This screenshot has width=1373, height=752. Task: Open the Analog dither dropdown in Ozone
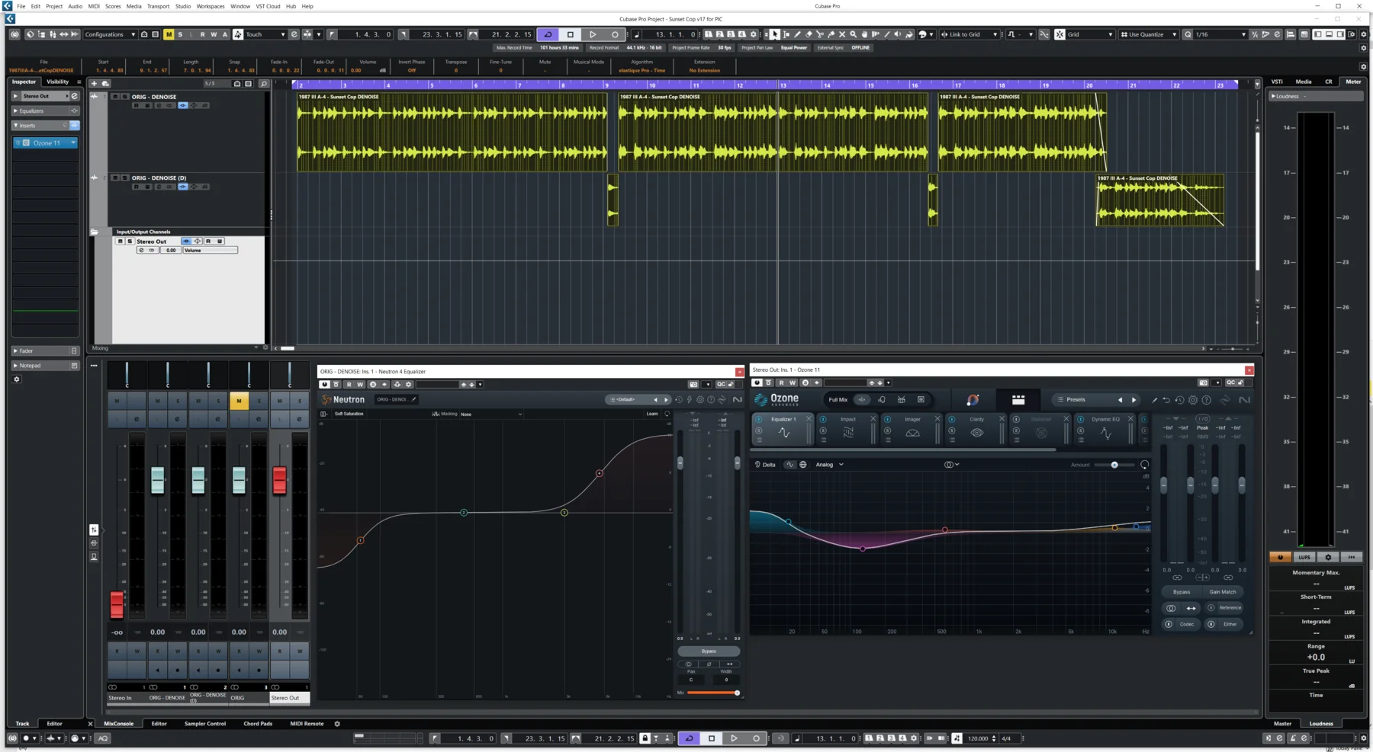(x=830, y=464)
